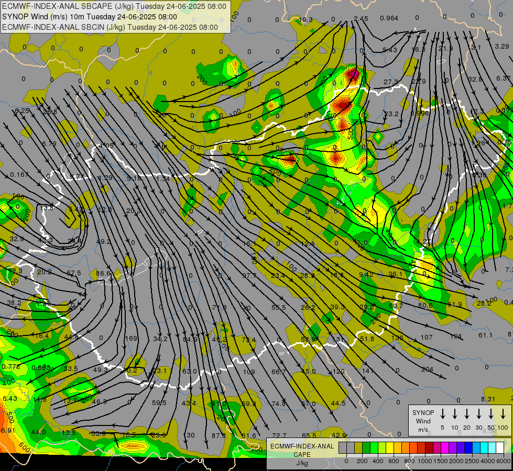Click the map value 120
Image resolution: width=513 pixels, height=471 pixels.
339,372
